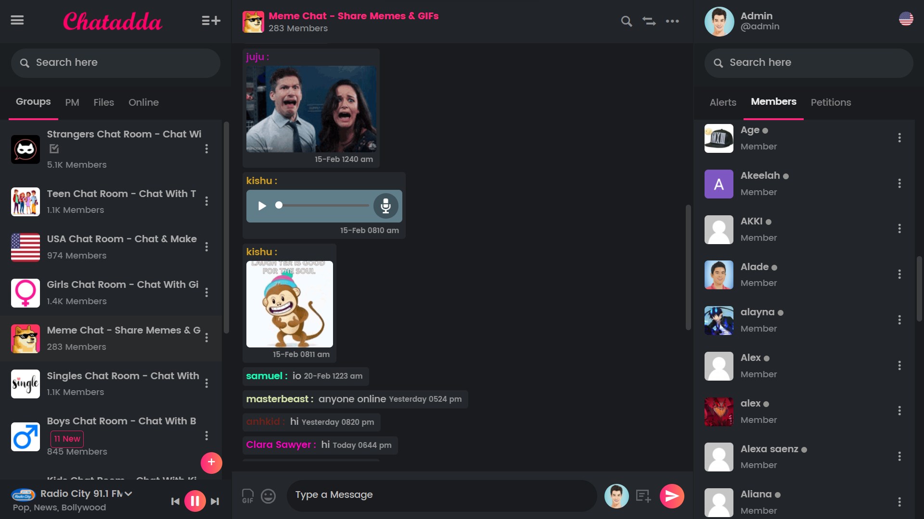Toggle pause button on Radio City 91.1 FM
Screen dimensions: 924x519
[x=194, y=501]
